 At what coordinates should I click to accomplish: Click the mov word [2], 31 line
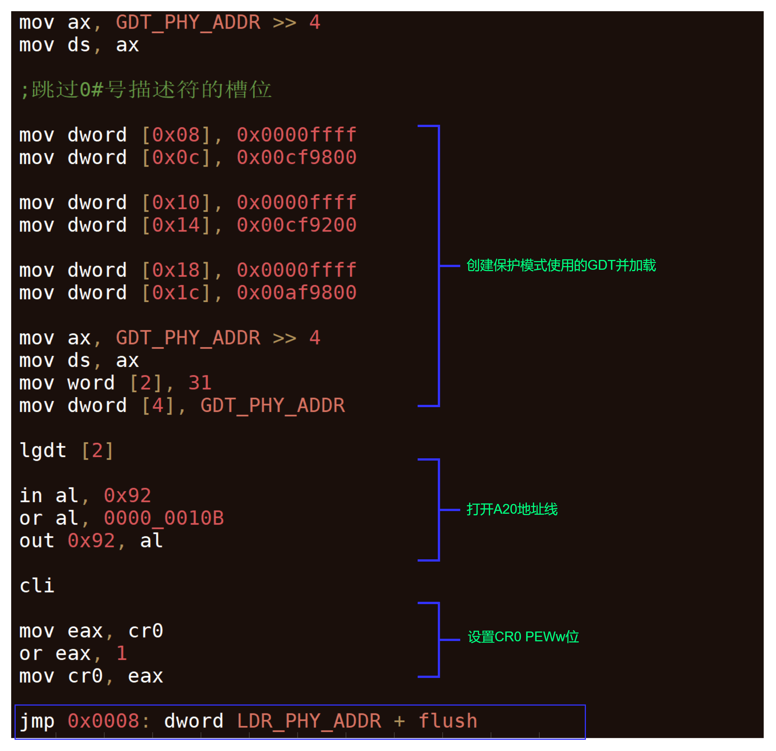115,383
